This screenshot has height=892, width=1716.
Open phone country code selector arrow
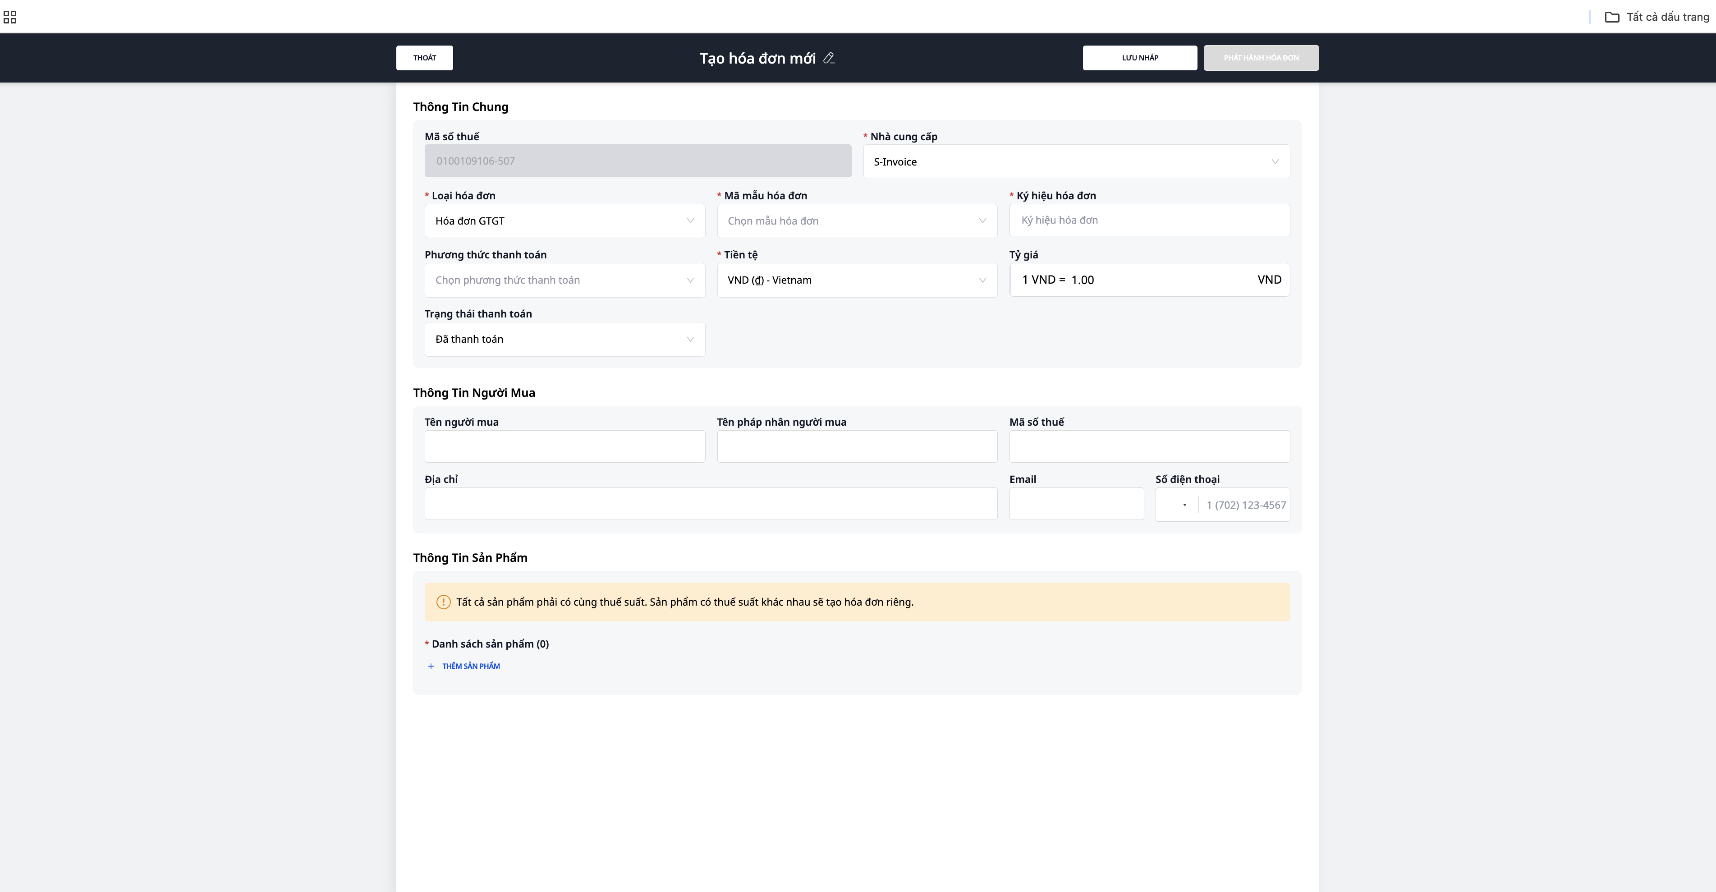(1184, 505)
